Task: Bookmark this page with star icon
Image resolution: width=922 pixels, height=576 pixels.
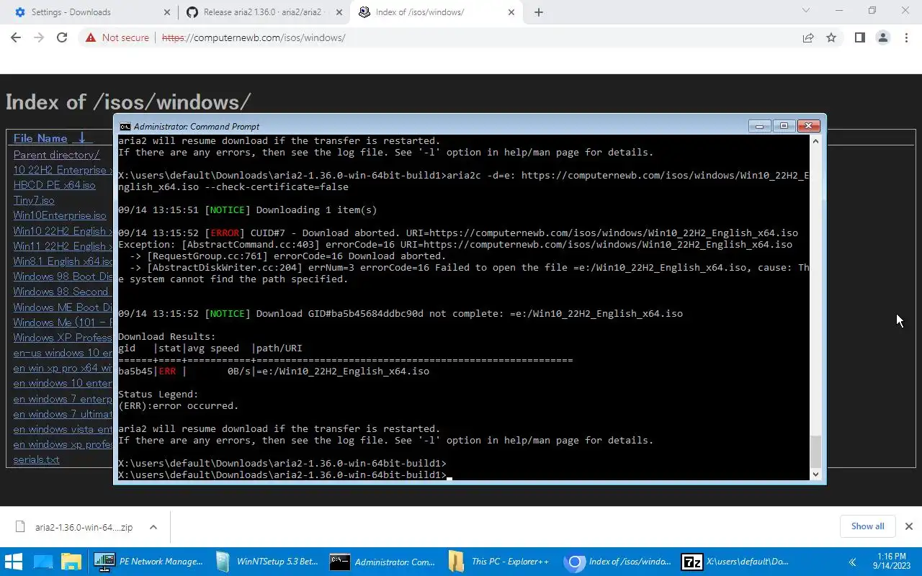Action: [x=831, y=37]
